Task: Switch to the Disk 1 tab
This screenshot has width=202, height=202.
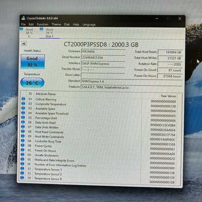Action: click(50, 33)
